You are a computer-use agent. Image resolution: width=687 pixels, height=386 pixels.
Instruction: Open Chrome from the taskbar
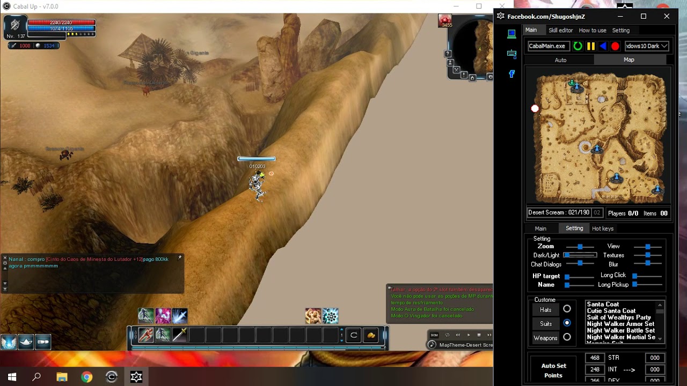pyautogui.click(x=86, y=377)
